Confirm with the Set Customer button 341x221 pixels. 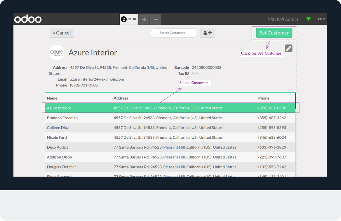coord(274,33)
